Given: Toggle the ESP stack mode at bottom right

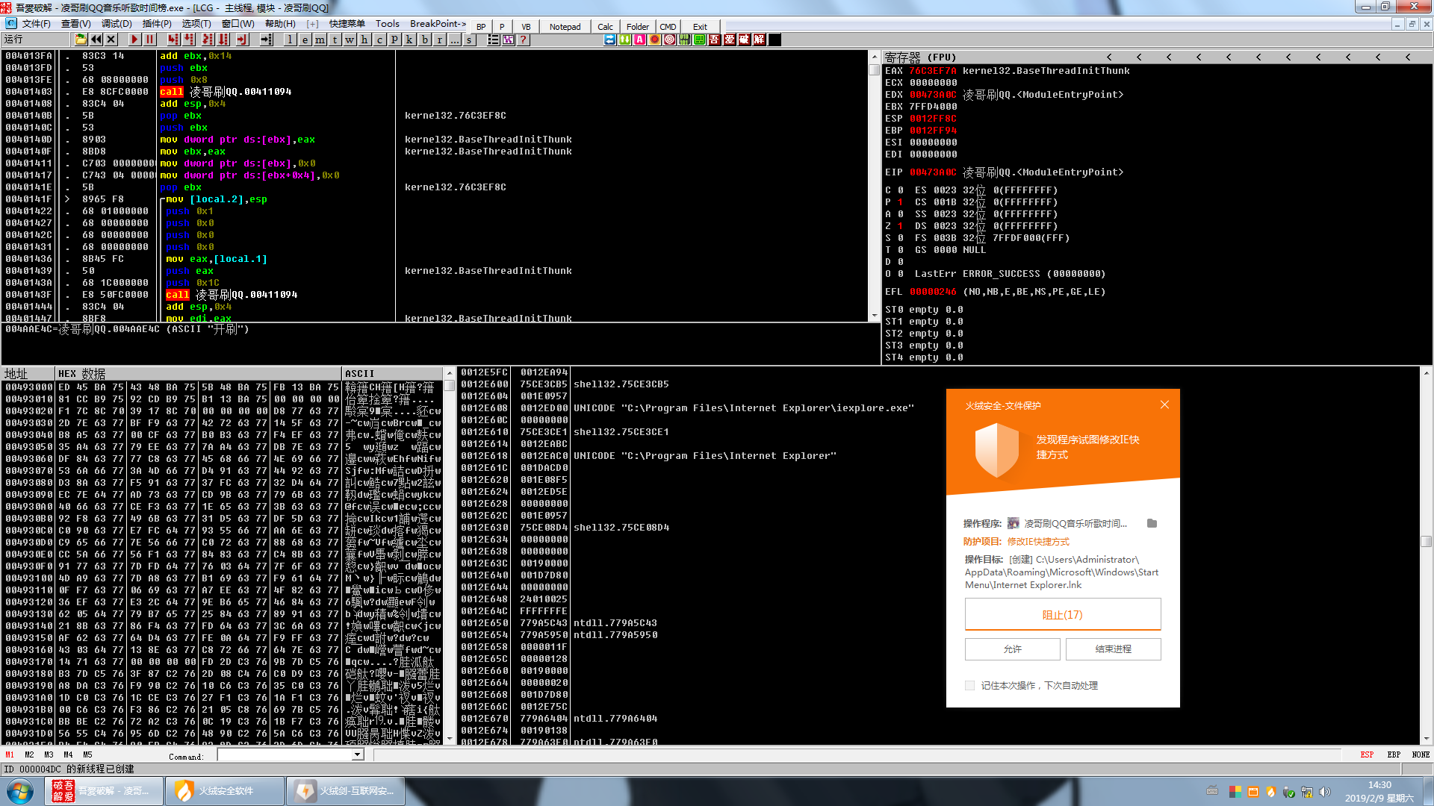Looking at the screenshot, I should tap(1367, 755).
